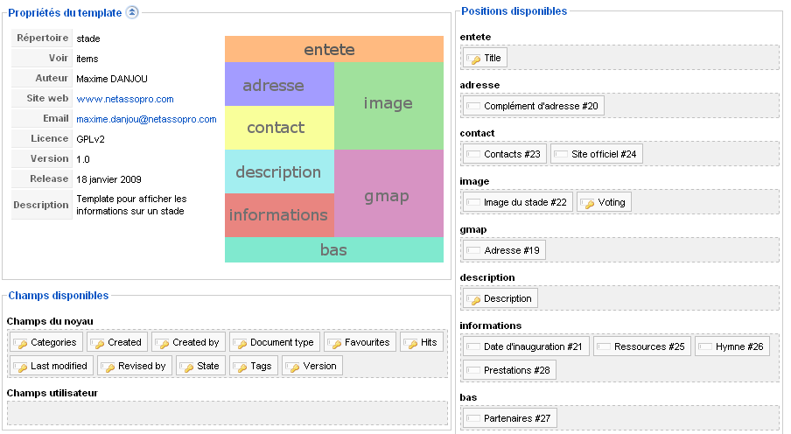The image size is (791, 434).
Task: Click the Maxime DANJOU author value
Action: tap(112, 79)
